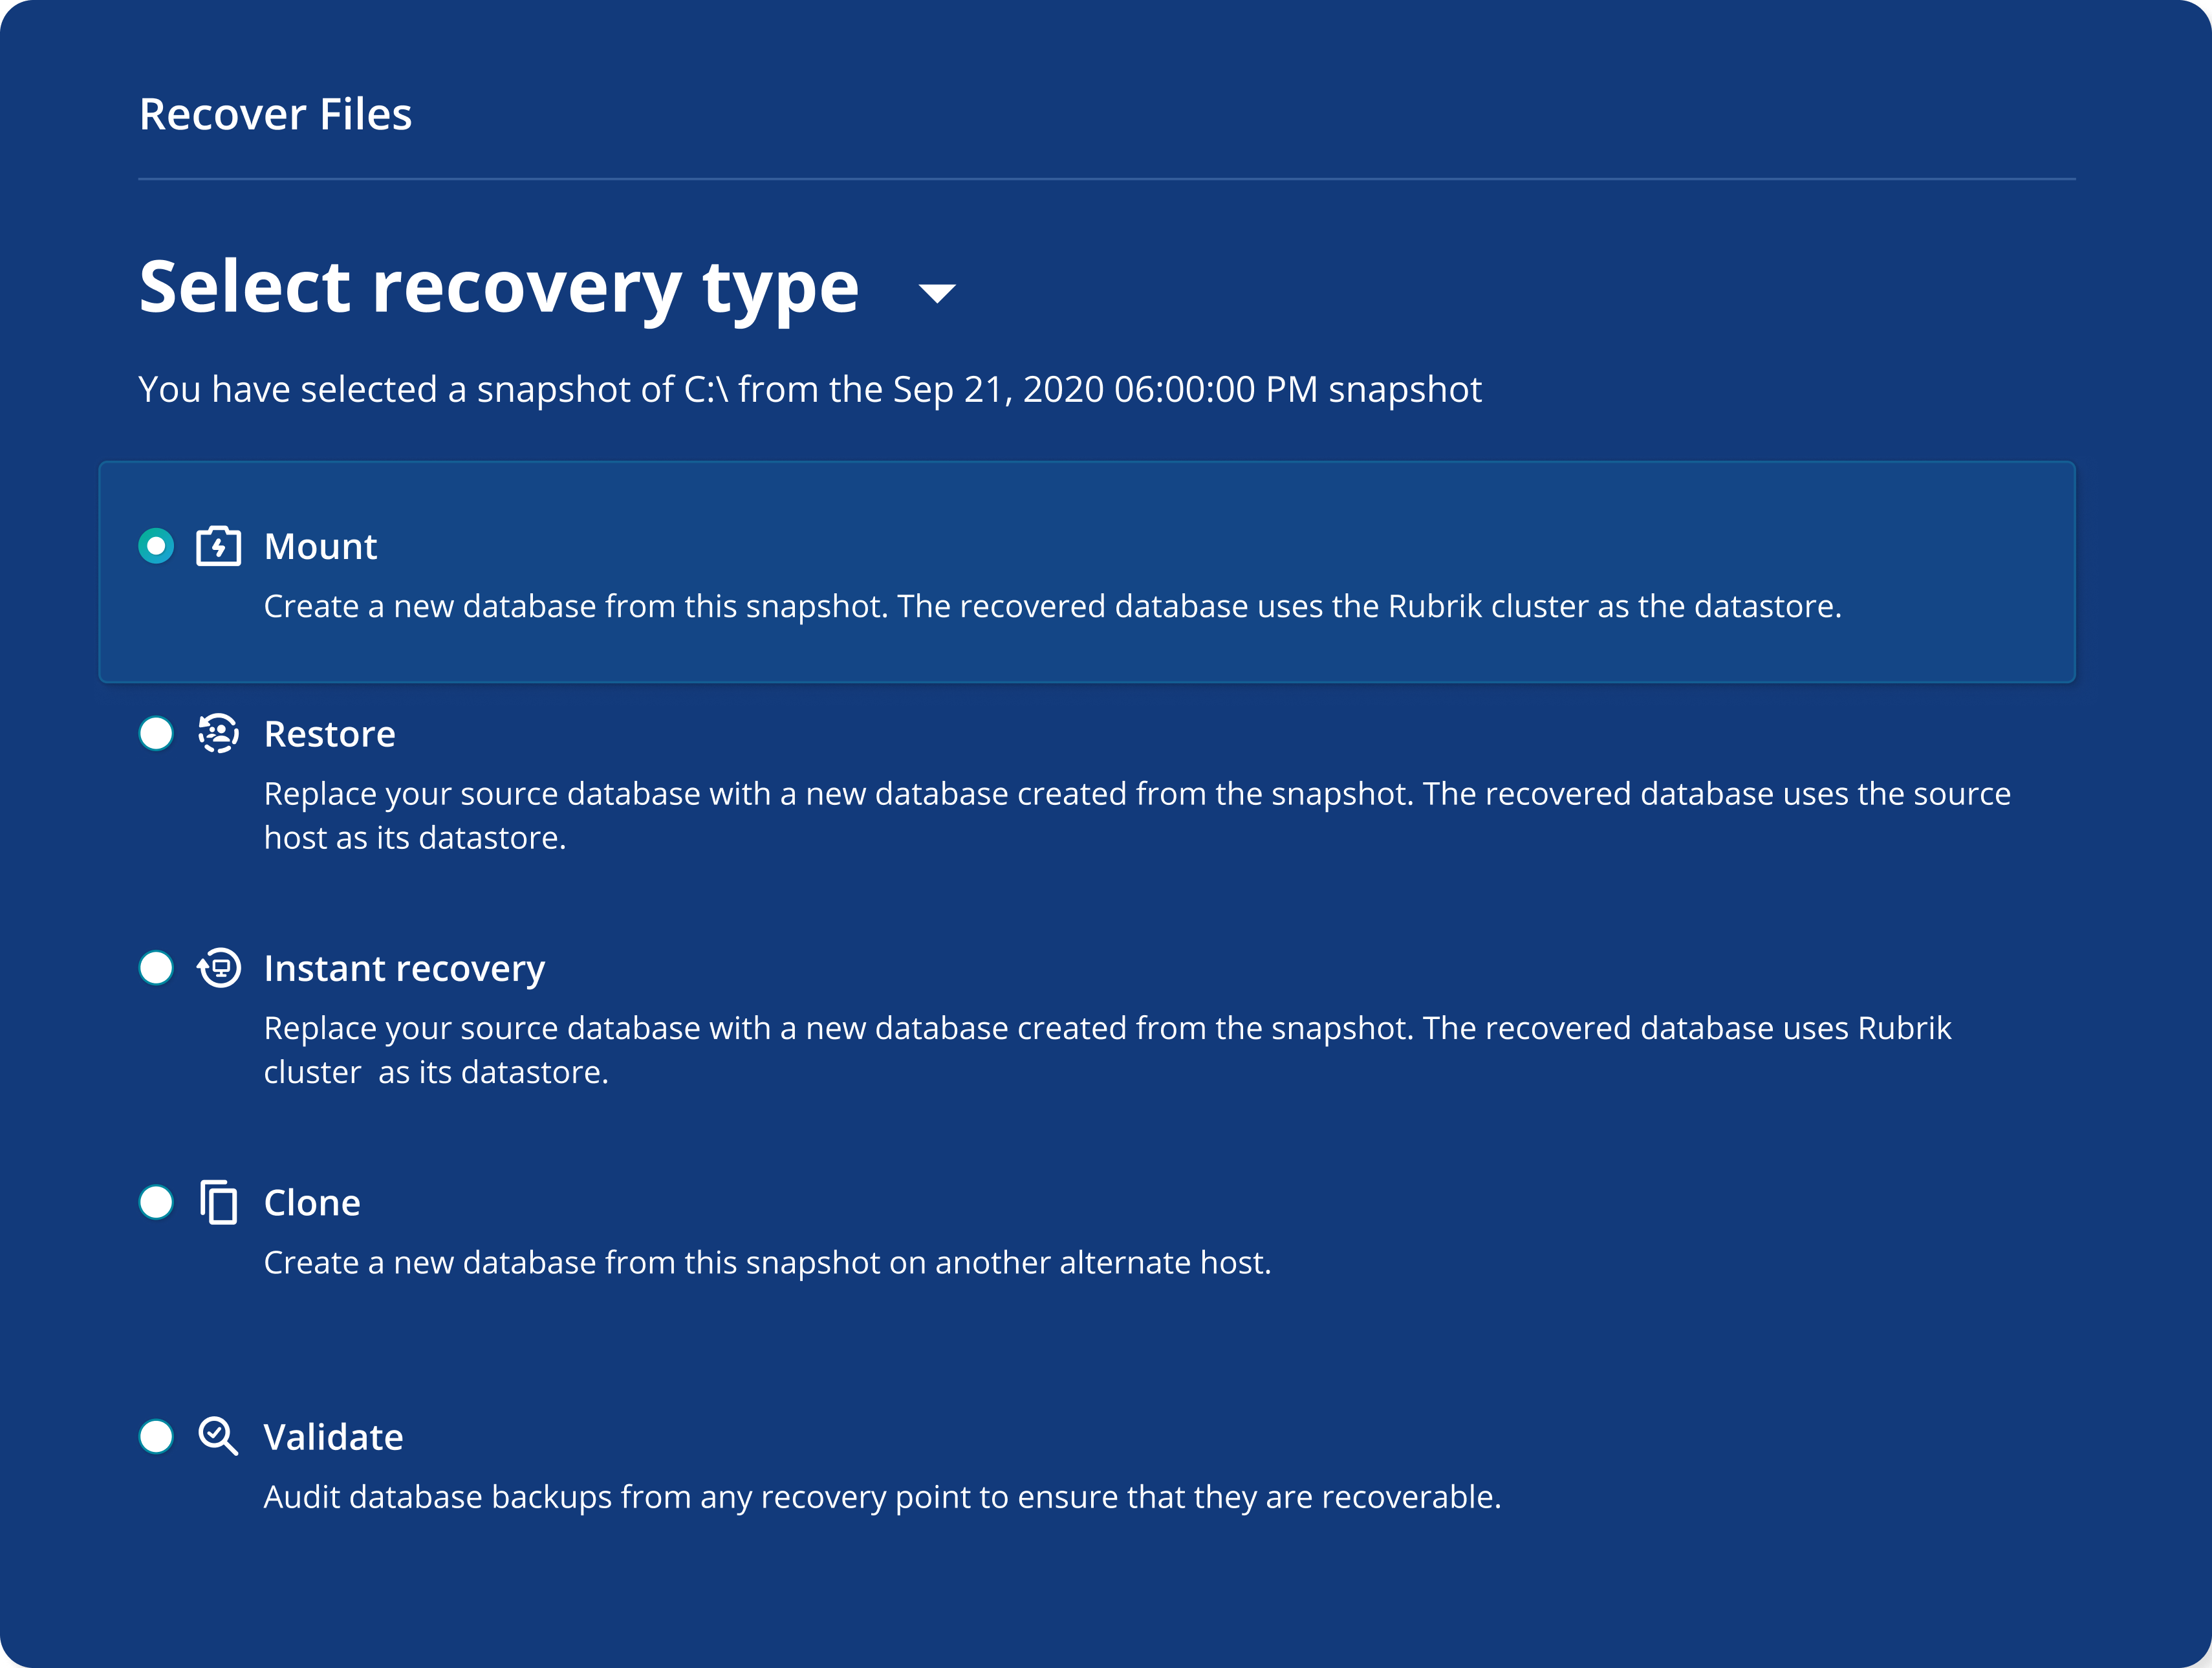Click the Validate option label
Viewport: 2212px width, 1668px height.
pyautogui.click(x=333, y=1437)
